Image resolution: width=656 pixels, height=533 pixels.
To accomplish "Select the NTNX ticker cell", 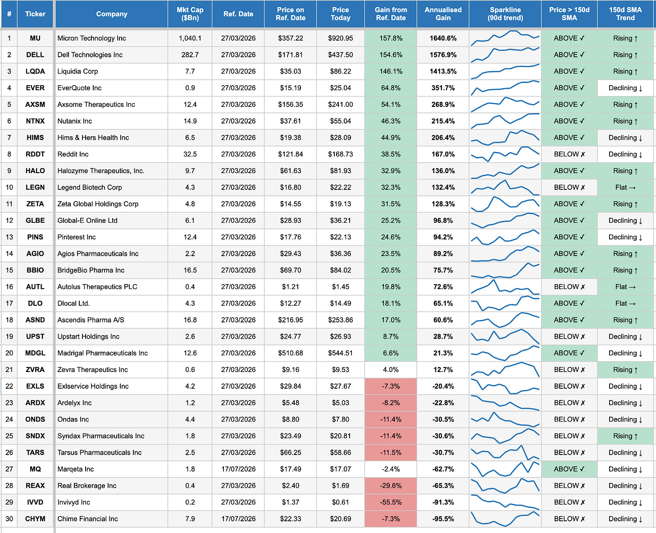I will 35,121.
